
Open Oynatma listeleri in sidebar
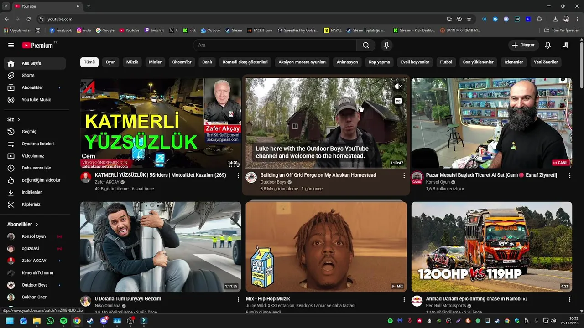tap(35, 143)
